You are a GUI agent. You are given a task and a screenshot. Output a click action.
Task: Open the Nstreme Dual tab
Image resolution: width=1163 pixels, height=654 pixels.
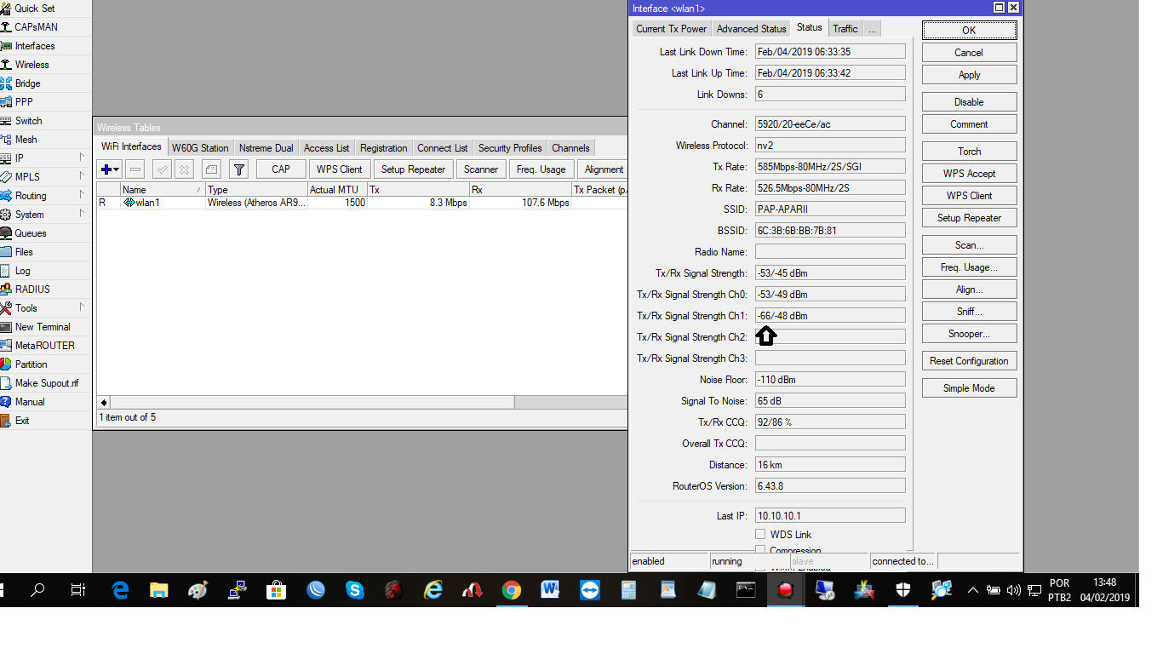click(x=266, y=148)
